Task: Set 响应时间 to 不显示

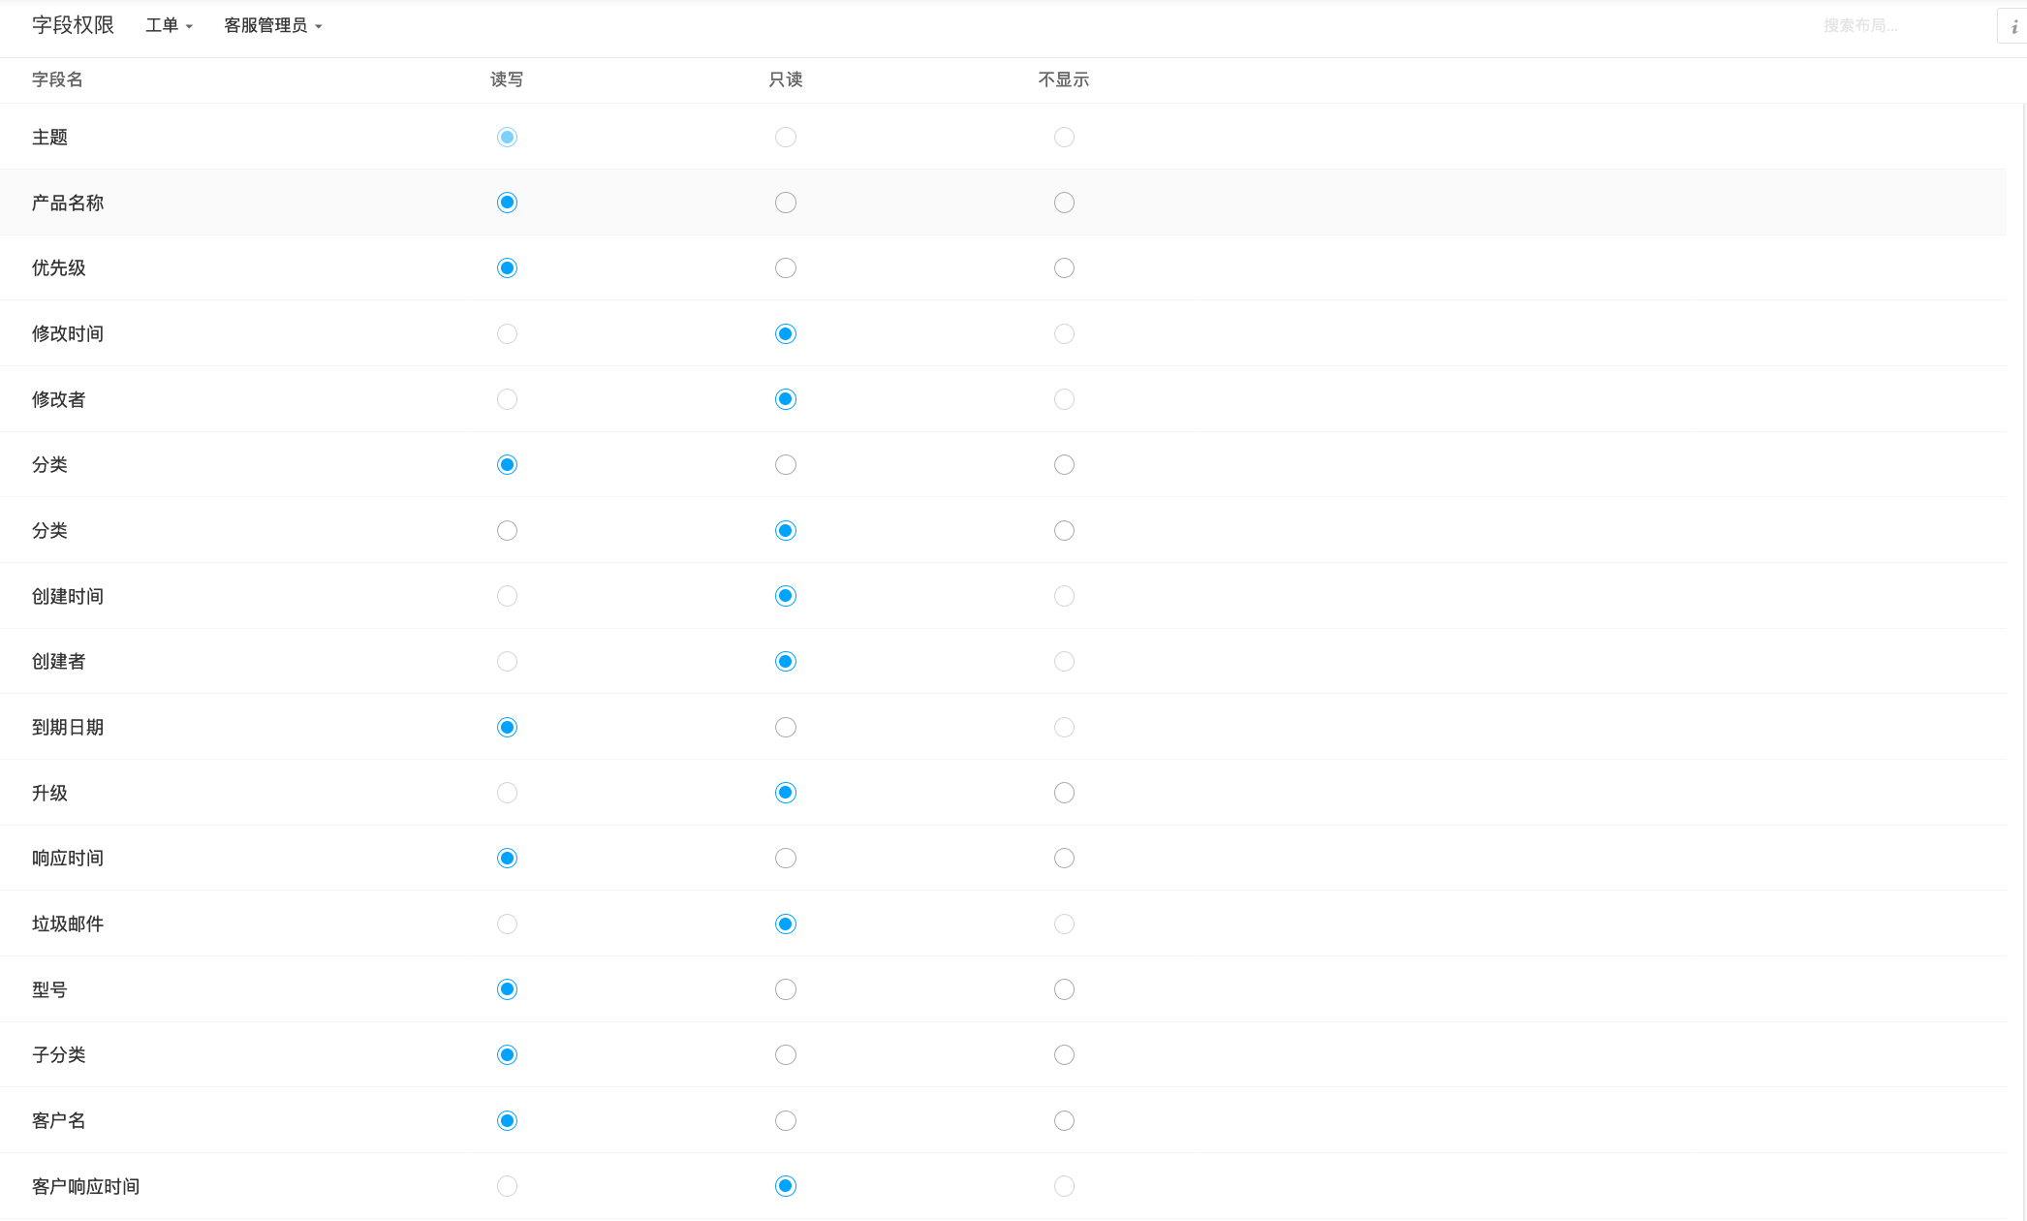Action: pos(1064,859)
